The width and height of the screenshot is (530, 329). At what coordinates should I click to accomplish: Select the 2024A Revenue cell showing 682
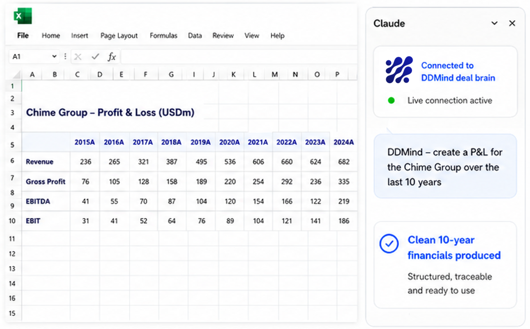click(x=344, y=162)
